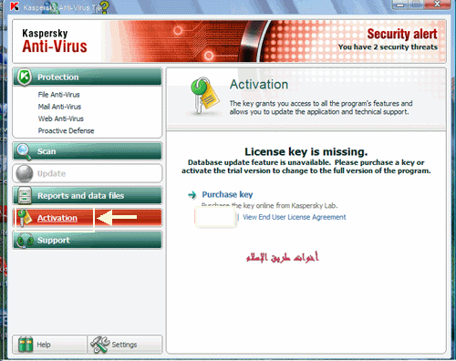Screen dimensions: 456x361
Task: Click the Protection shield icon
Action: (x=24, y=77)
